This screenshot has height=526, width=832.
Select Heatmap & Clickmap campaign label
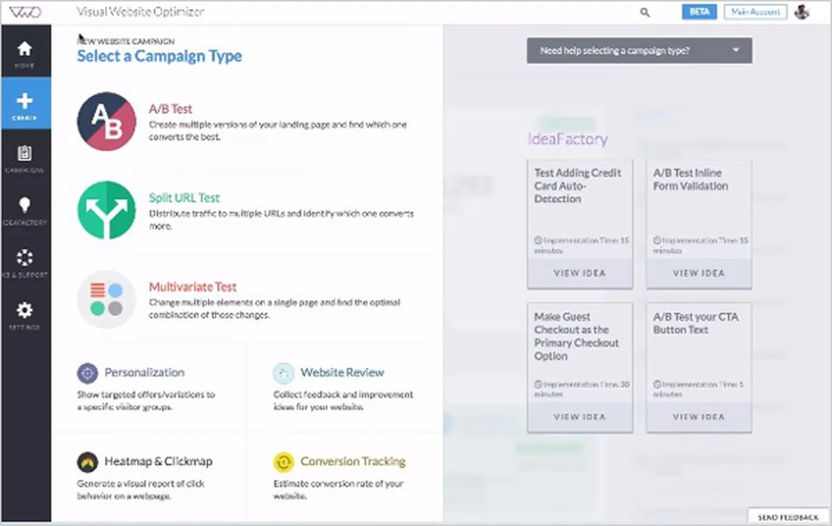coord(158,461)
